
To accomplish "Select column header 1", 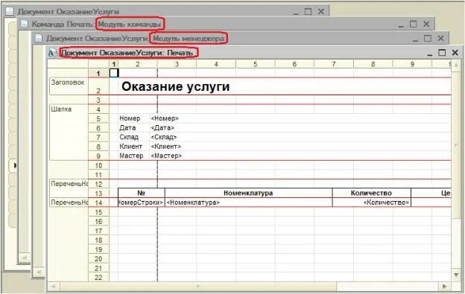I will 114,64.
